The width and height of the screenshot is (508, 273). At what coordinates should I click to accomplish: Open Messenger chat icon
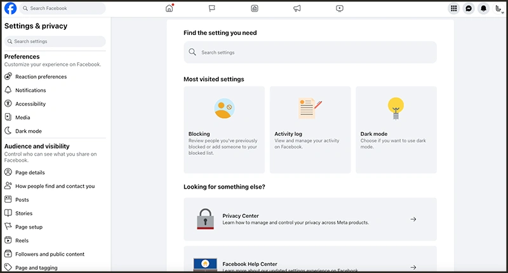tap(469, 8)
